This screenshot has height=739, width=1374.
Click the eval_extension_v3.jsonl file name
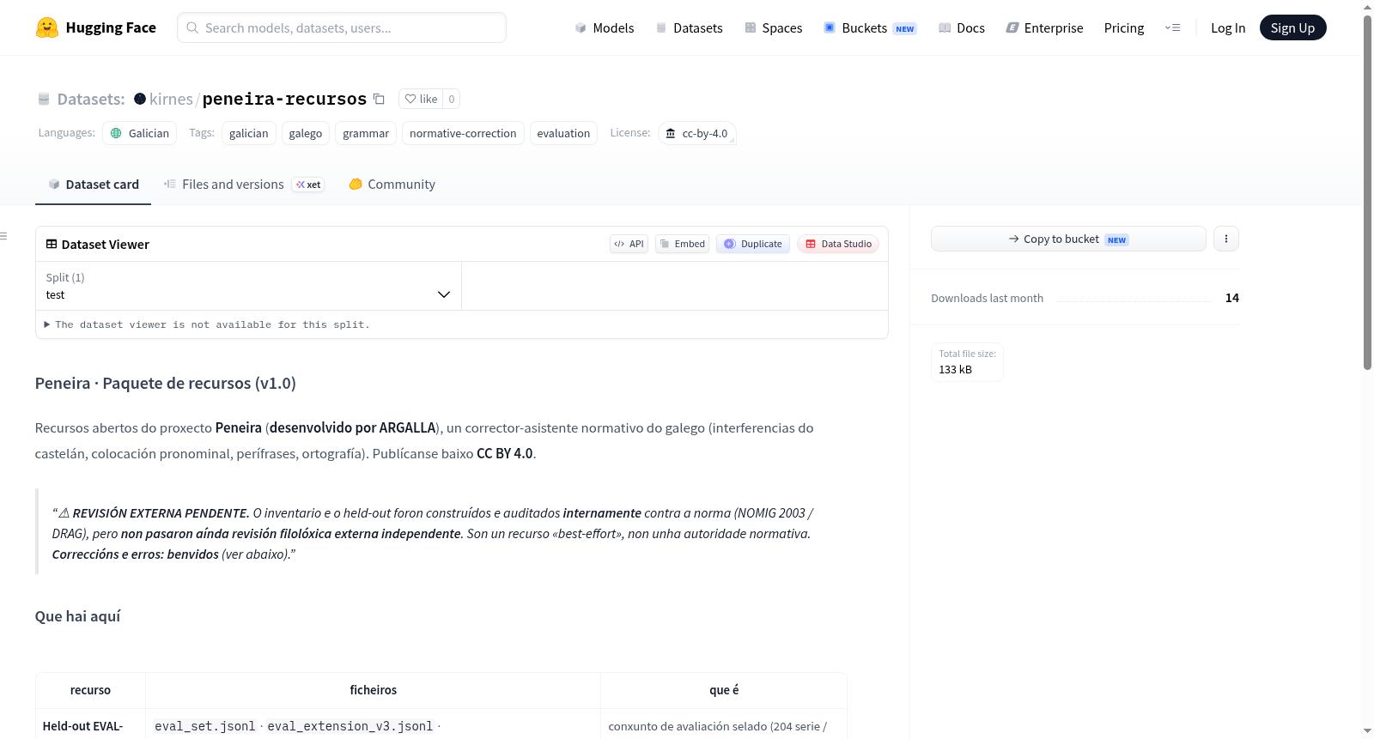350,726
